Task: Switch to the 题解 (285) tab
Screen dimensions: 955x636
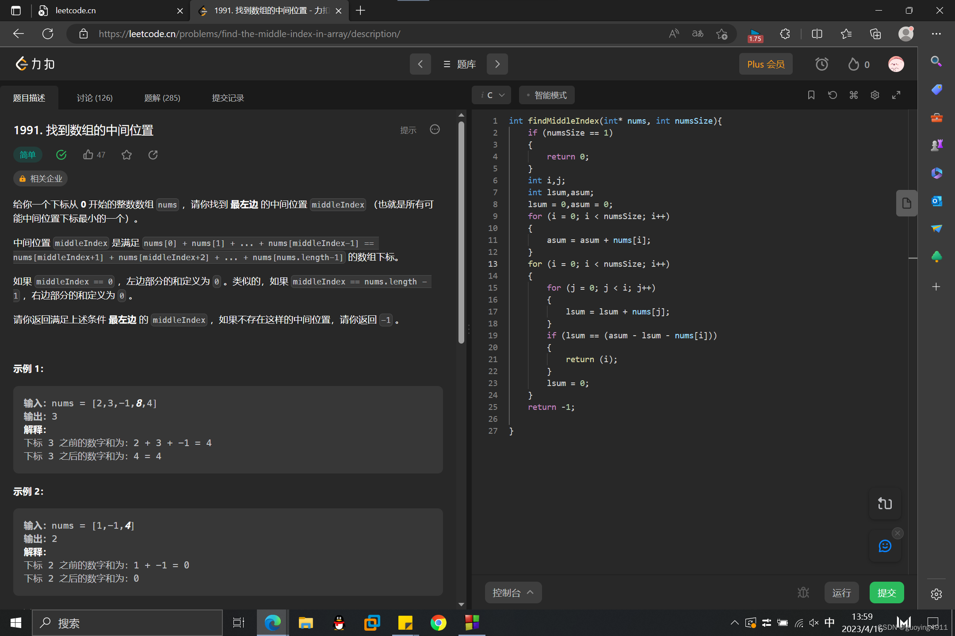Action: [162, 98]
